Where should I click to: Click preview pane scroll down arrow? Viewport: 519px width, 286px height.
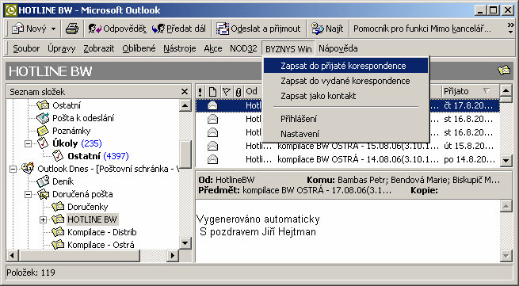click(506, 256)
